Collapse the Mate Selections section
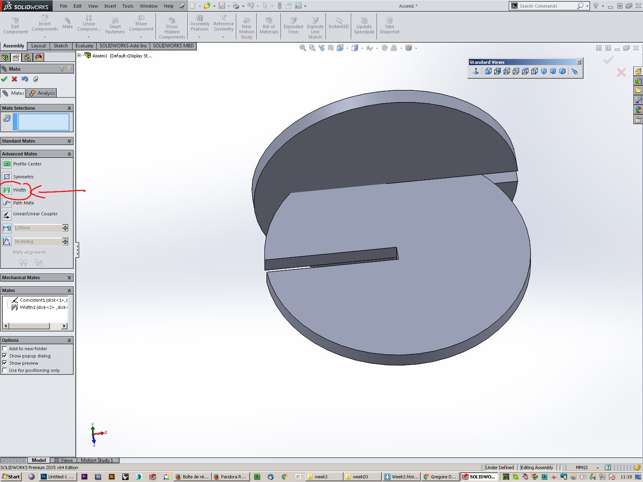The image size is (643, 482). point(69,108)
